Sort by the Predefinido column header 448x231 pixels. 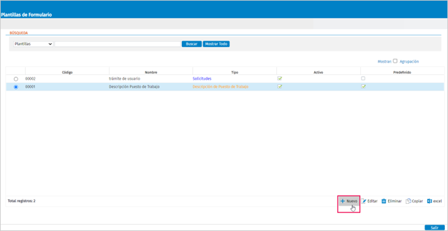(x=402, y=72)
